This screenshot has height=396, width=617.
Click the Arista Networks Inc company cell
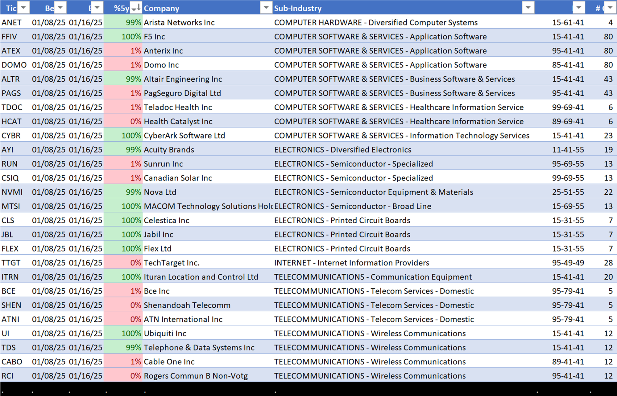(x=179, y=22)
